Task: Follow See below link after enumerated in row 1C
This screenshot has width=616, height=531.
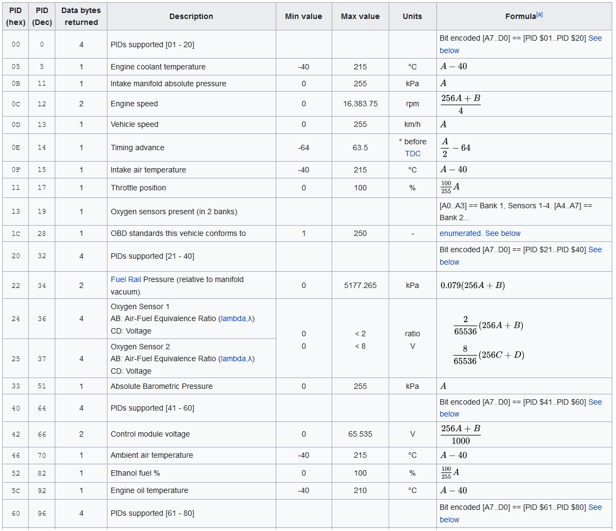Action: pyautogui.click(x=503, y=234)
